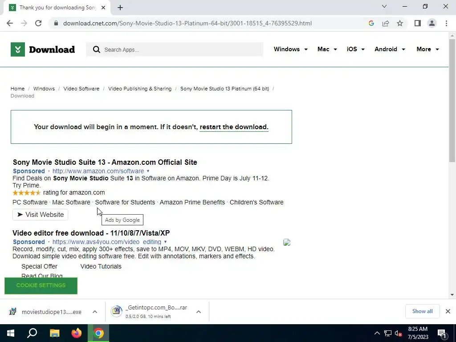Image resolution: width=456 pixels, height=342 pixels.
Task: Expand the Windows menu
Action: click(x=290, y=49)
